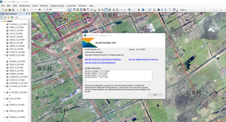Visit the esri.com website link
This screenshot has width=226, height=122.
pos(143,59)
